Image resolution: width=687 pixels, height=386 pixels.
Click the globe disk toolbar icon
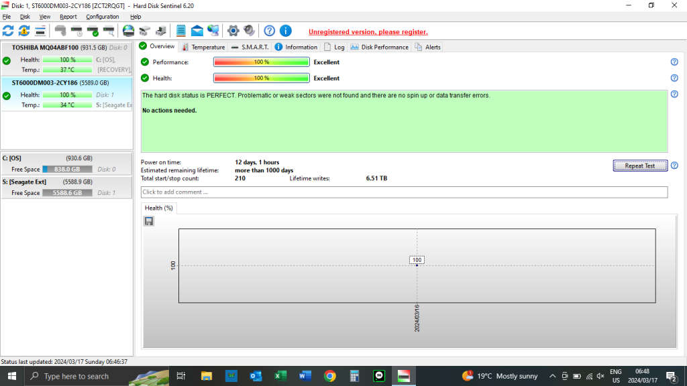pos(128,31)
